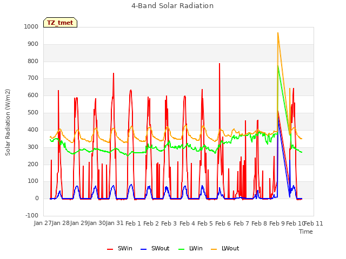Click the 1000 y-axis tick label
The height and width of the screenshot is (259, 346).
(x=31, y=26)
